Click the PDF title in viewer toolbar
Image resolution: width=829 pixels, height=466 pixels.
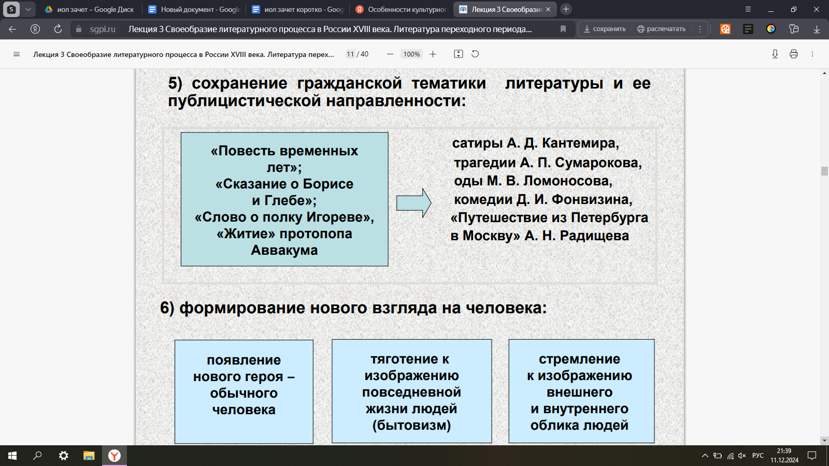[x=183, y=54]
